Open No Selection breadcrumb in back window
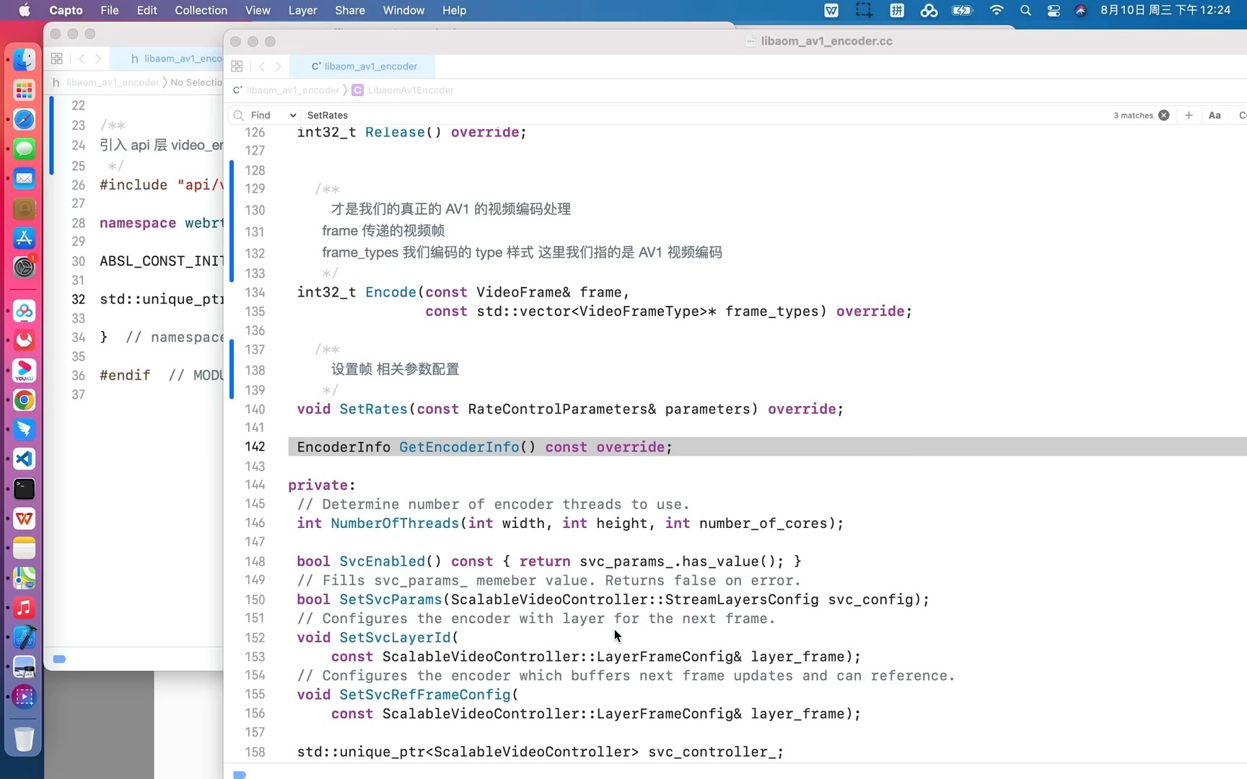This screenshot has height=779, width=1247. coord(196,82)
